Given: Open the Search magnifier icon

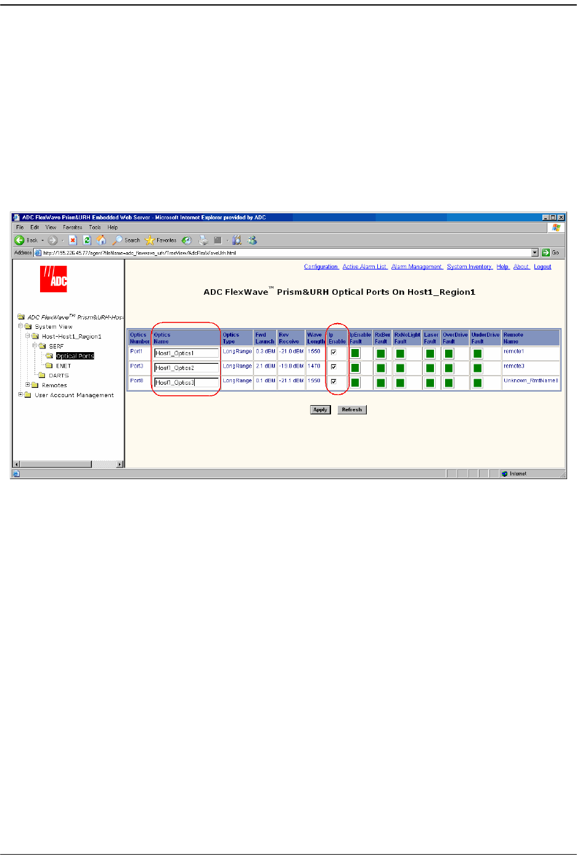Looking at the screenshot, I should coord(117,240).
